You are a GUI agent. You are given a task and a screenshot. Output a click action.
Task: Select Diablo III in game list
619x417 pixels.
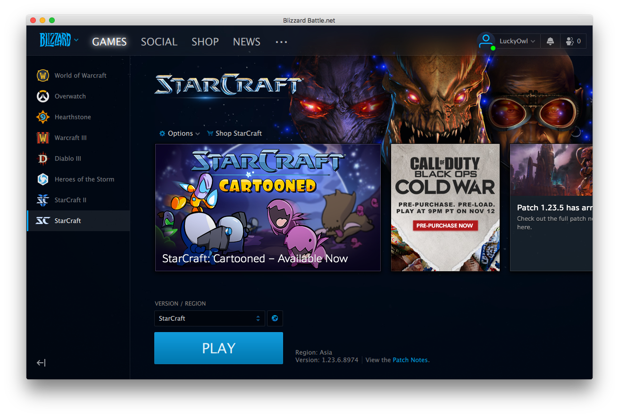point(78,158)
